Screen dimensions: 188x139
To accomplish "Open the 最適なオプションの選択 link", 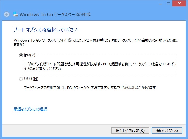I will tap(30, 109).
